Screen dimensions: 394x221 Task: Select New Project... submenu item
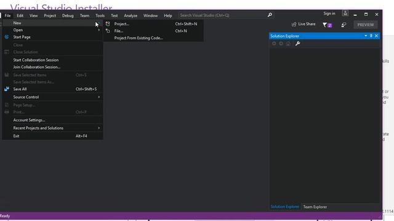pyautogui.click(x=153, y=24)
